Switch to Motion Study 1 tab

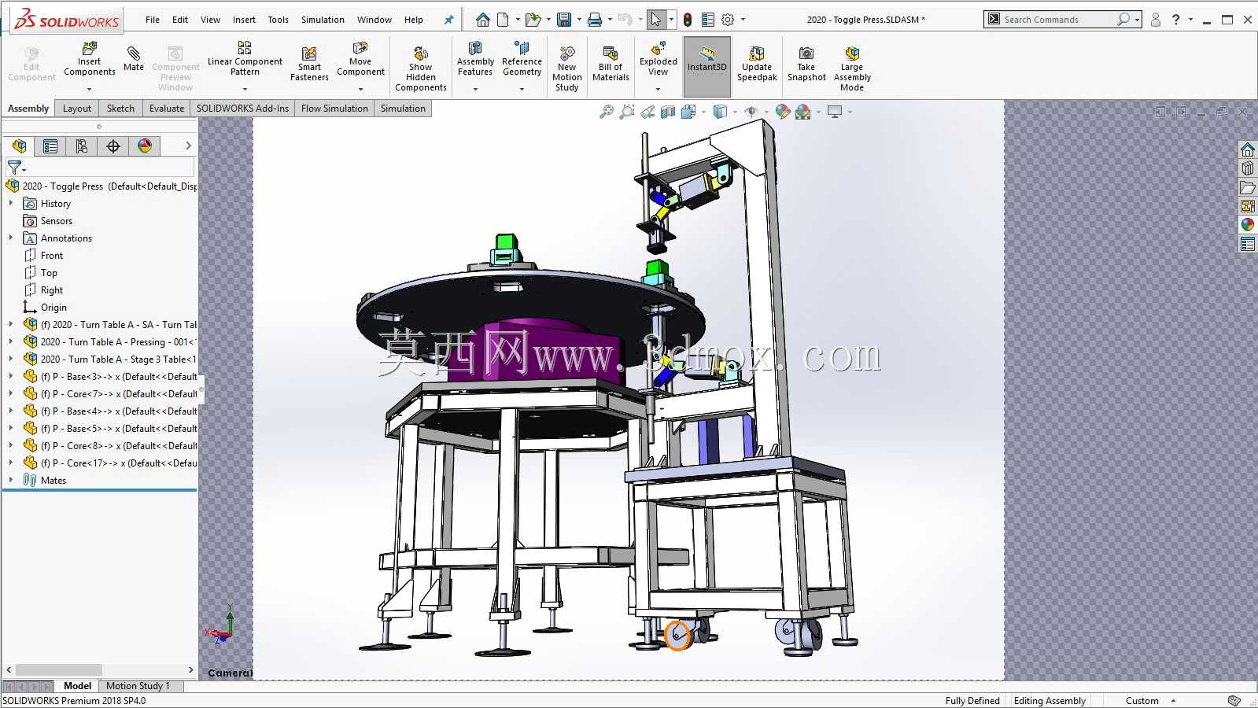138,686
